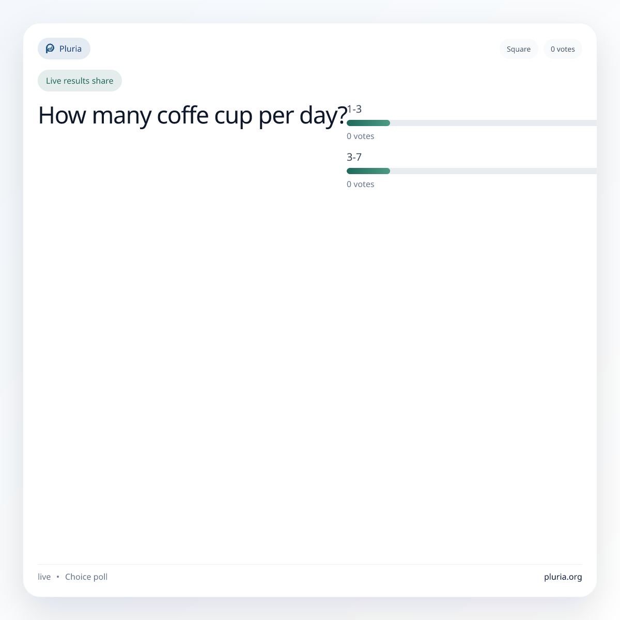Click the horizontal divider line above the footer

[310, 564]
